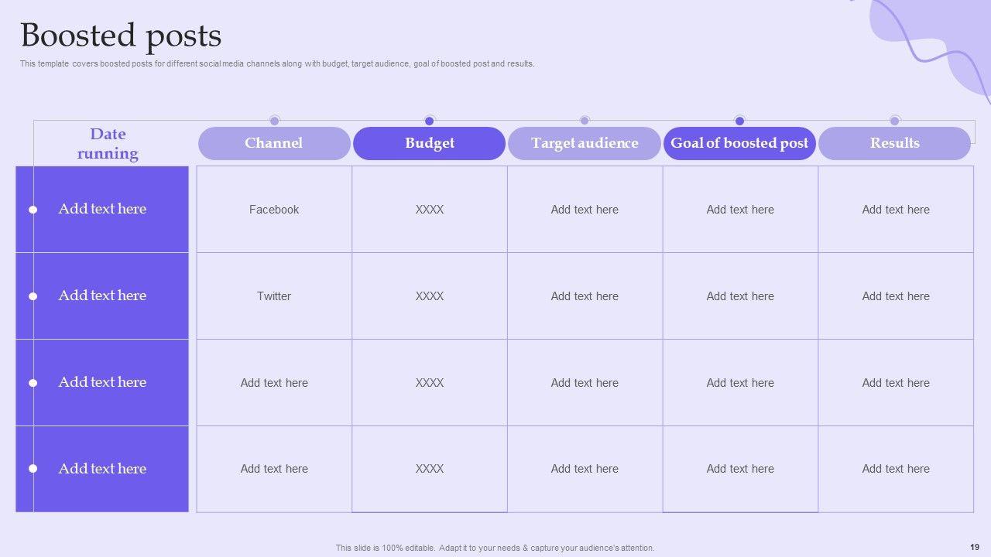Click the slide number 19

pos(974,547)
